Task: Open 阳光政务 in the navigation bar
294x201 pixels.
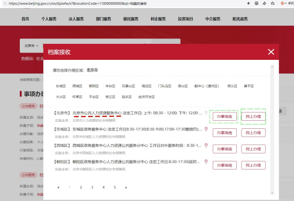Action: [x=240, y=19]
